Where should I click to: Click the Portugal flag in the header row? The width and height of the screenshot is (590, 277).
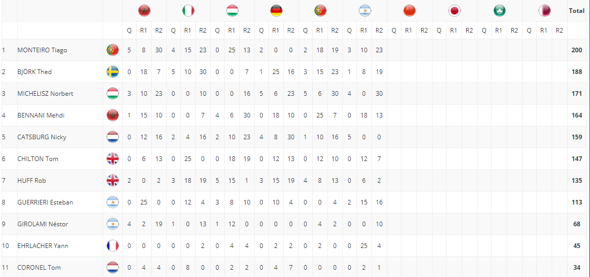click(x=320, y=11)
